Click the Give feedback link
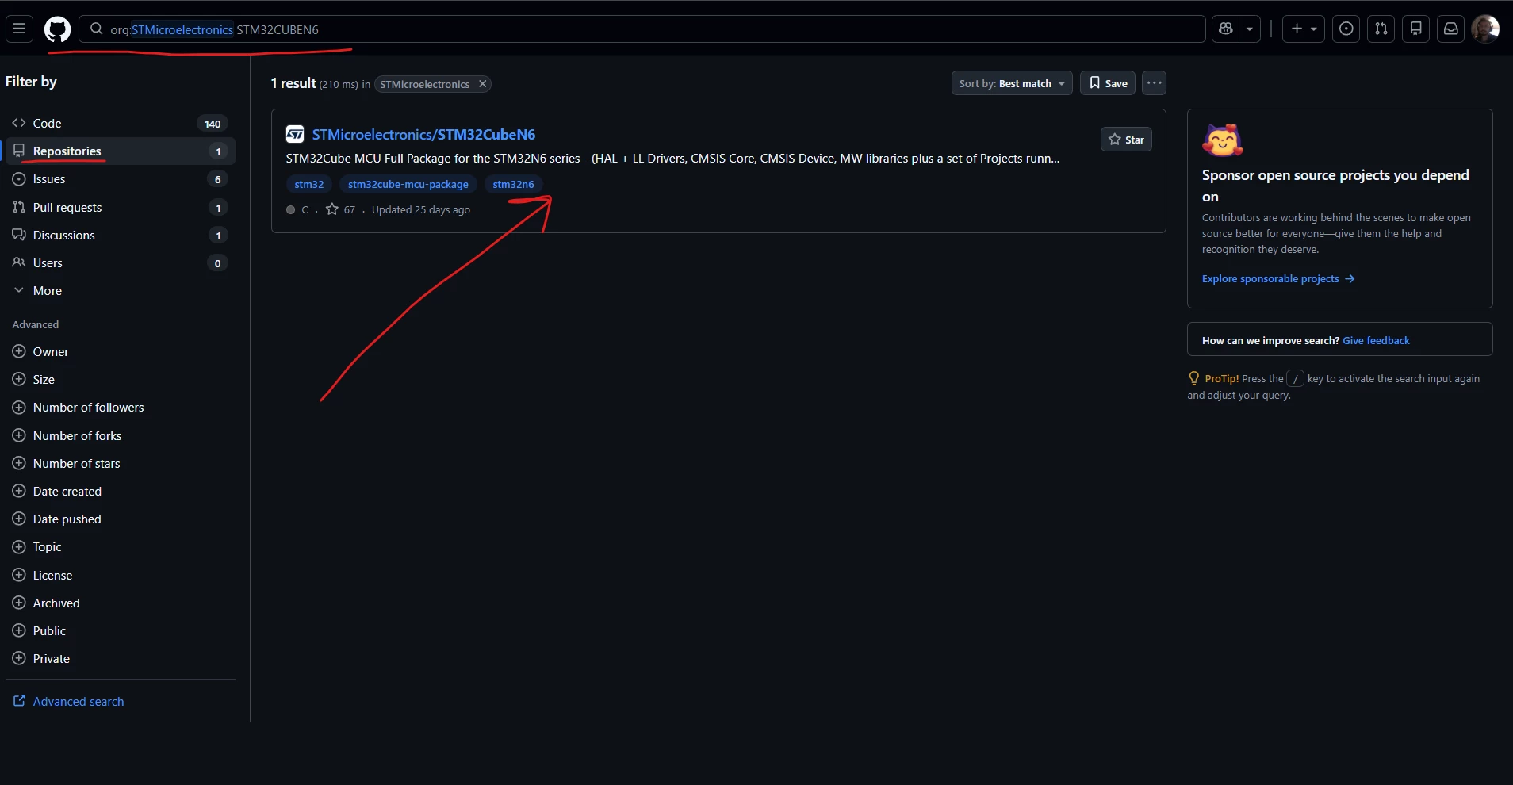1513x785 pixels. 1376,341
